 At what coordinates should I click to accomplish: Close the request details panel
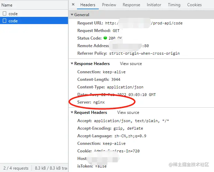(73, 4)
